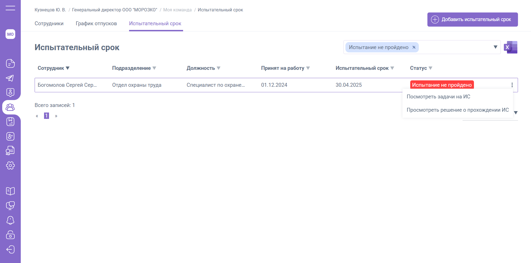The image size is (531, 263).
Task: Go to next page in pagination
Action: pos(56,116)
